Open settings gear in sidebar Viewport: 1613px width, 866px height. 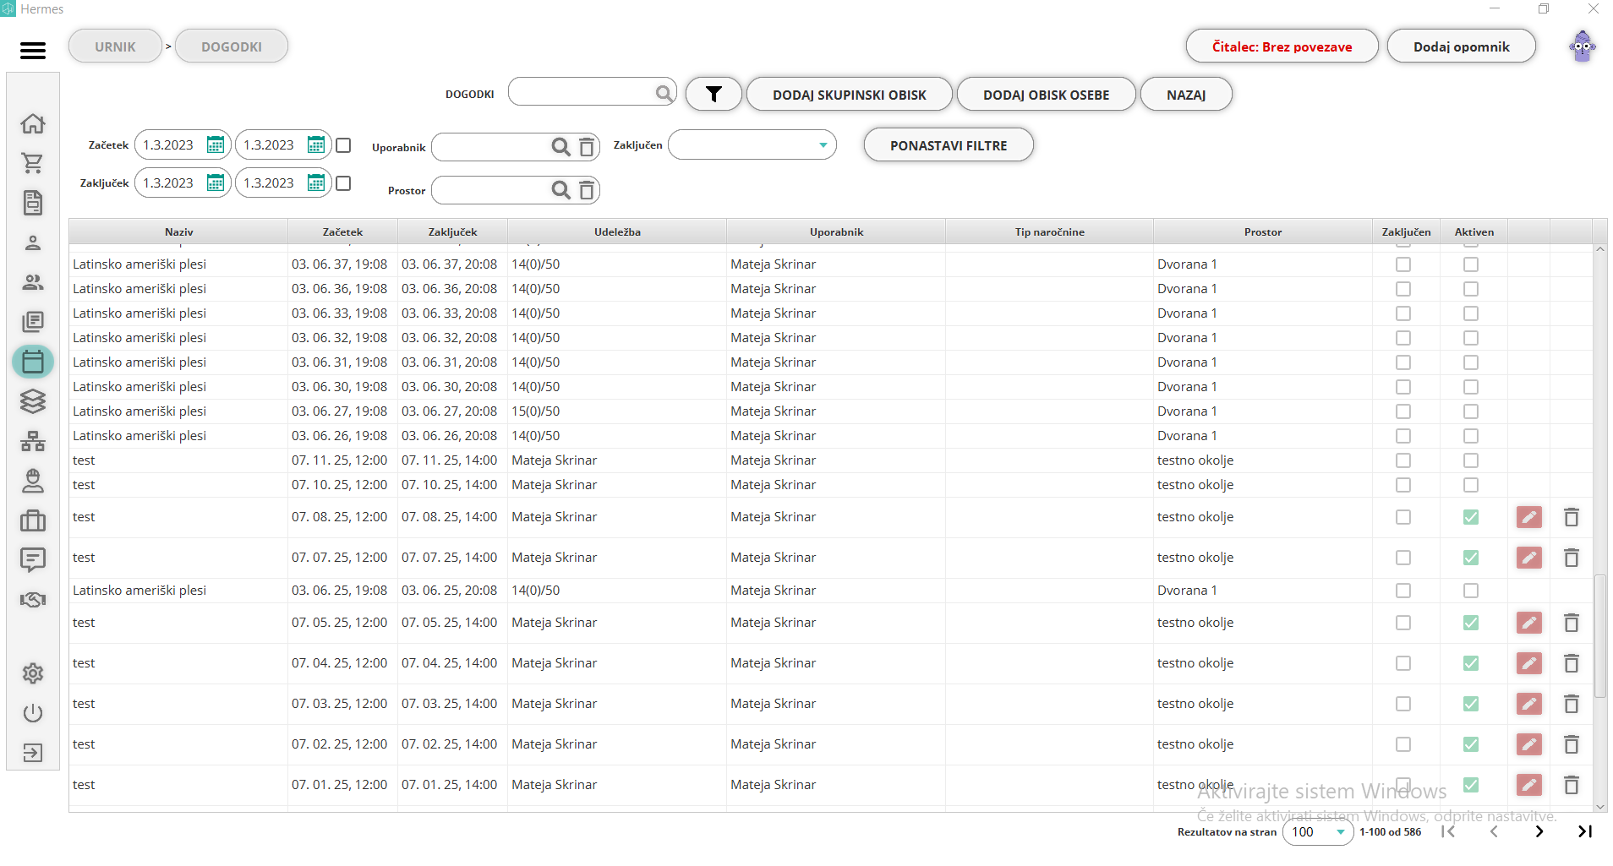(x=33, y=673)
